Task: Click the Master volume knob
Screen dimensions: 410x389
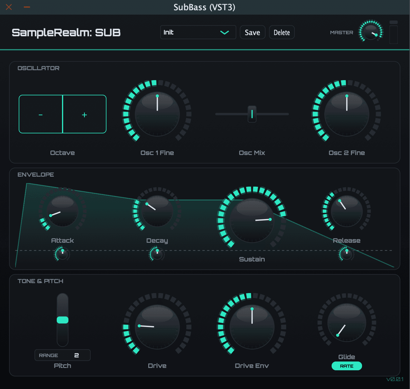Action: coord(371,31)
